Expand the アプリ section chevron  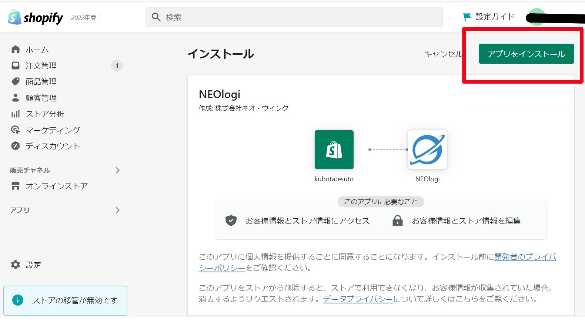[117, 210]
